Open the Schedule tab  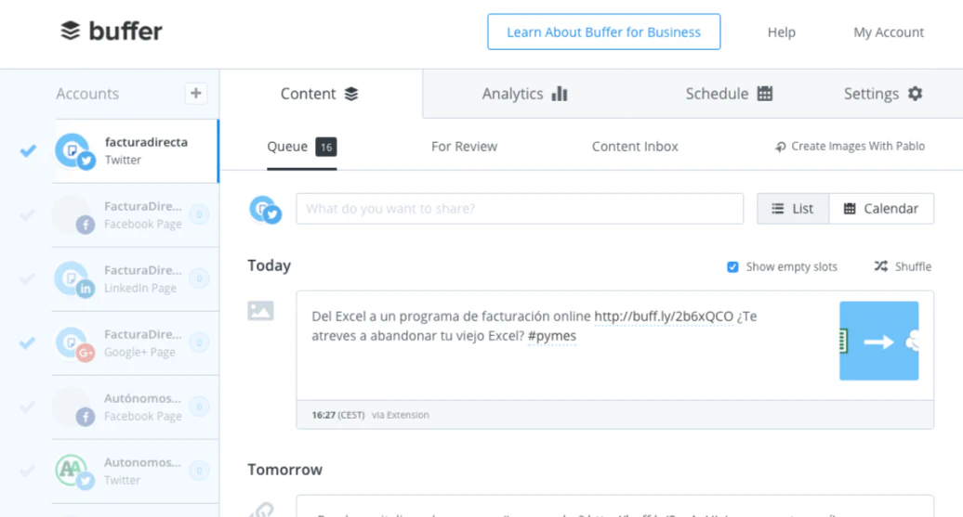(729, 94)
